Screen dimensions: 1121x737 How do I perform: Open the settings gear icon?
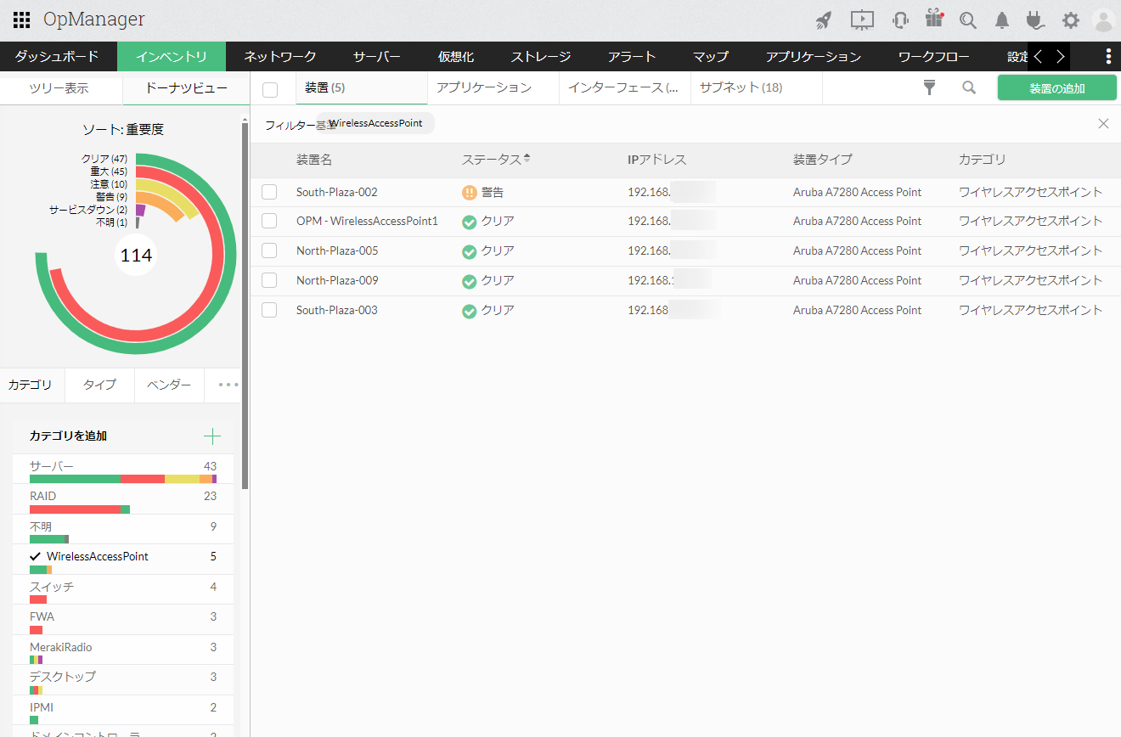coord(1071,20)
